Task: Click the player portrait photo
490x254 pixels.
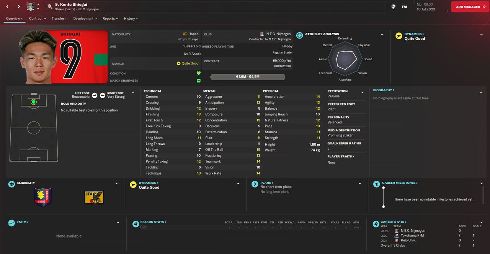Action: point(38,57)
